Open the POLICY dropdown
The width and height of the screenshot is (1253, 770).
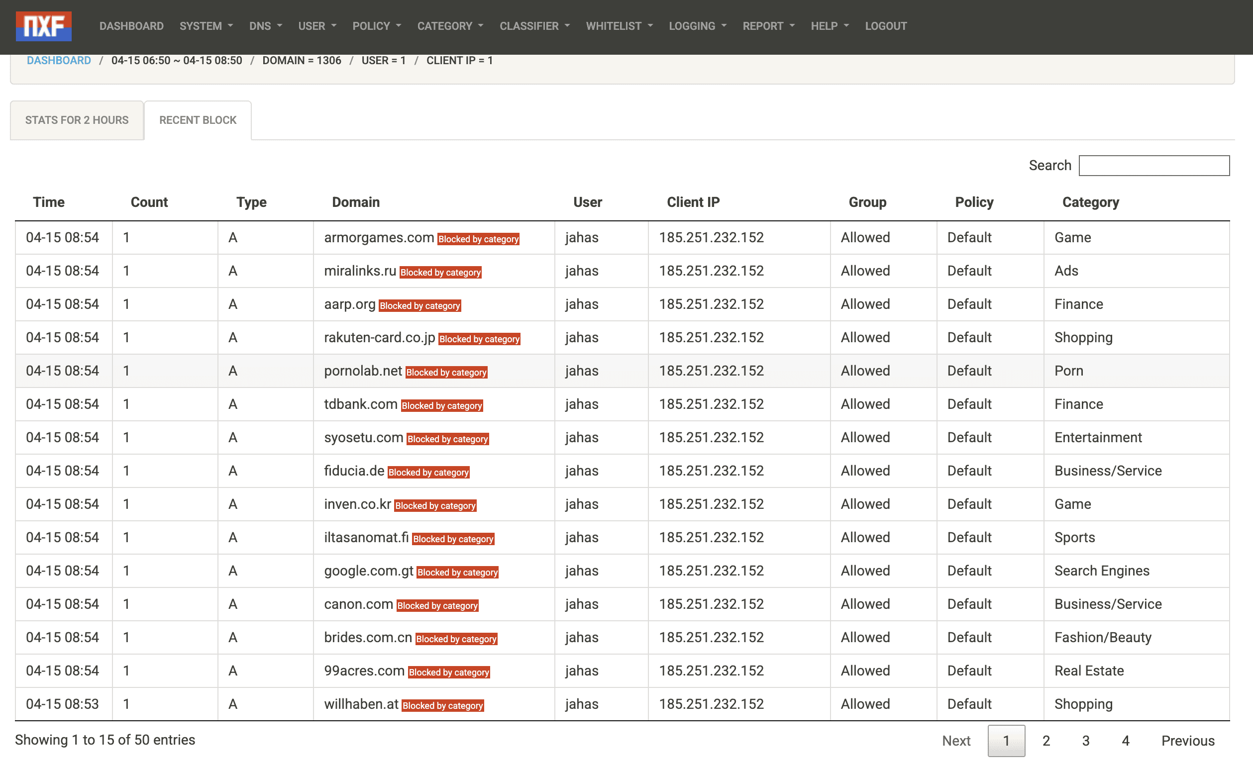pos(376,26)
